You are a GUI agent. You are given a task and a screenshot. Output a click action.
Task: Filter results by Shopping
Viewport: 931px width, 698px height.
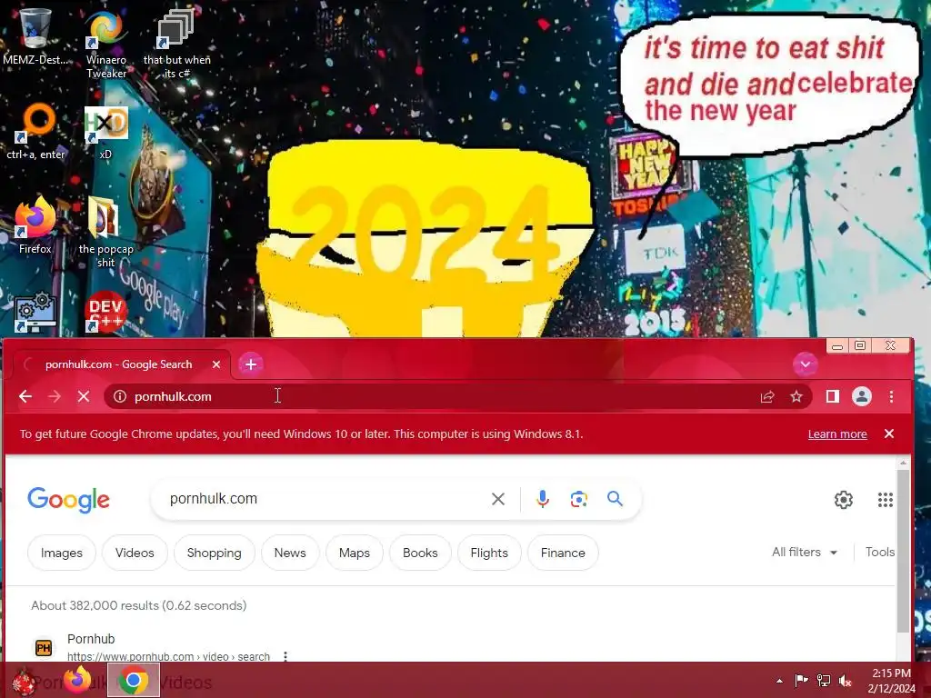click(x=215, y=553)
